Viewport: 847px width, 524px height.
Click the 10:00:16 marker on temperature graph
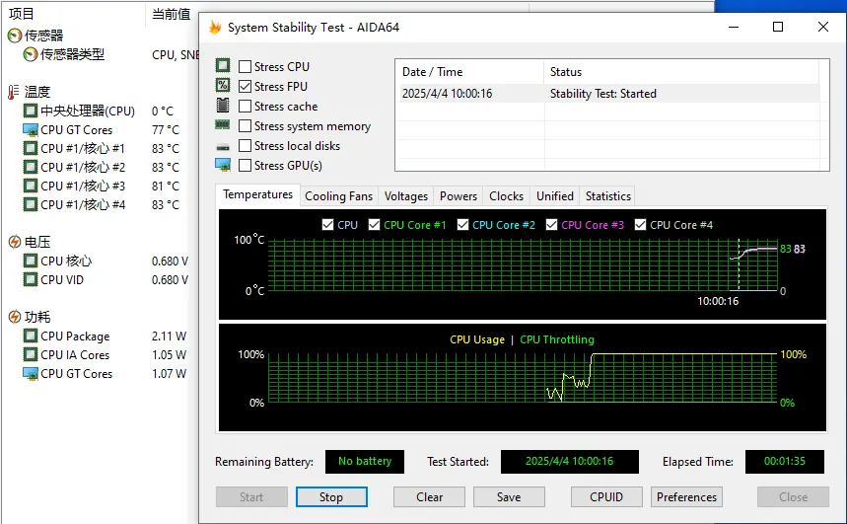(718, 301)
